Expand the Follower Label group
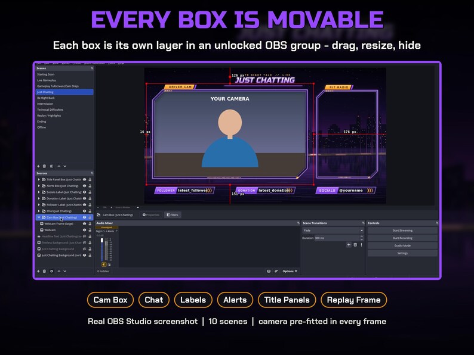 [39, 205]
